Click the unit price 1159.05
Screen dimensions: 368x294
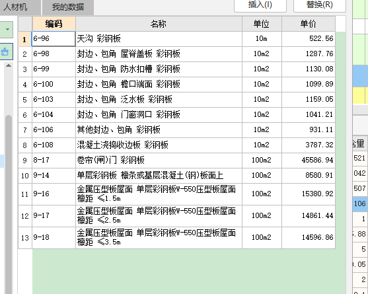(x=309, y=100)
